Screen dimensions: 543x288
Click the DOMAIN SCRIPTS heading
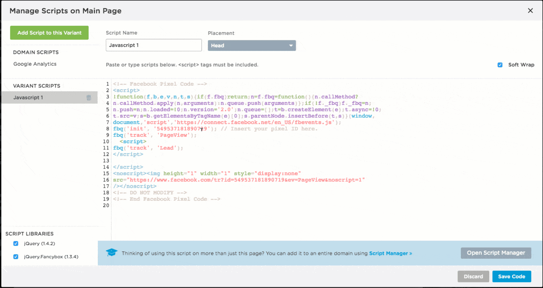[36, 53]
